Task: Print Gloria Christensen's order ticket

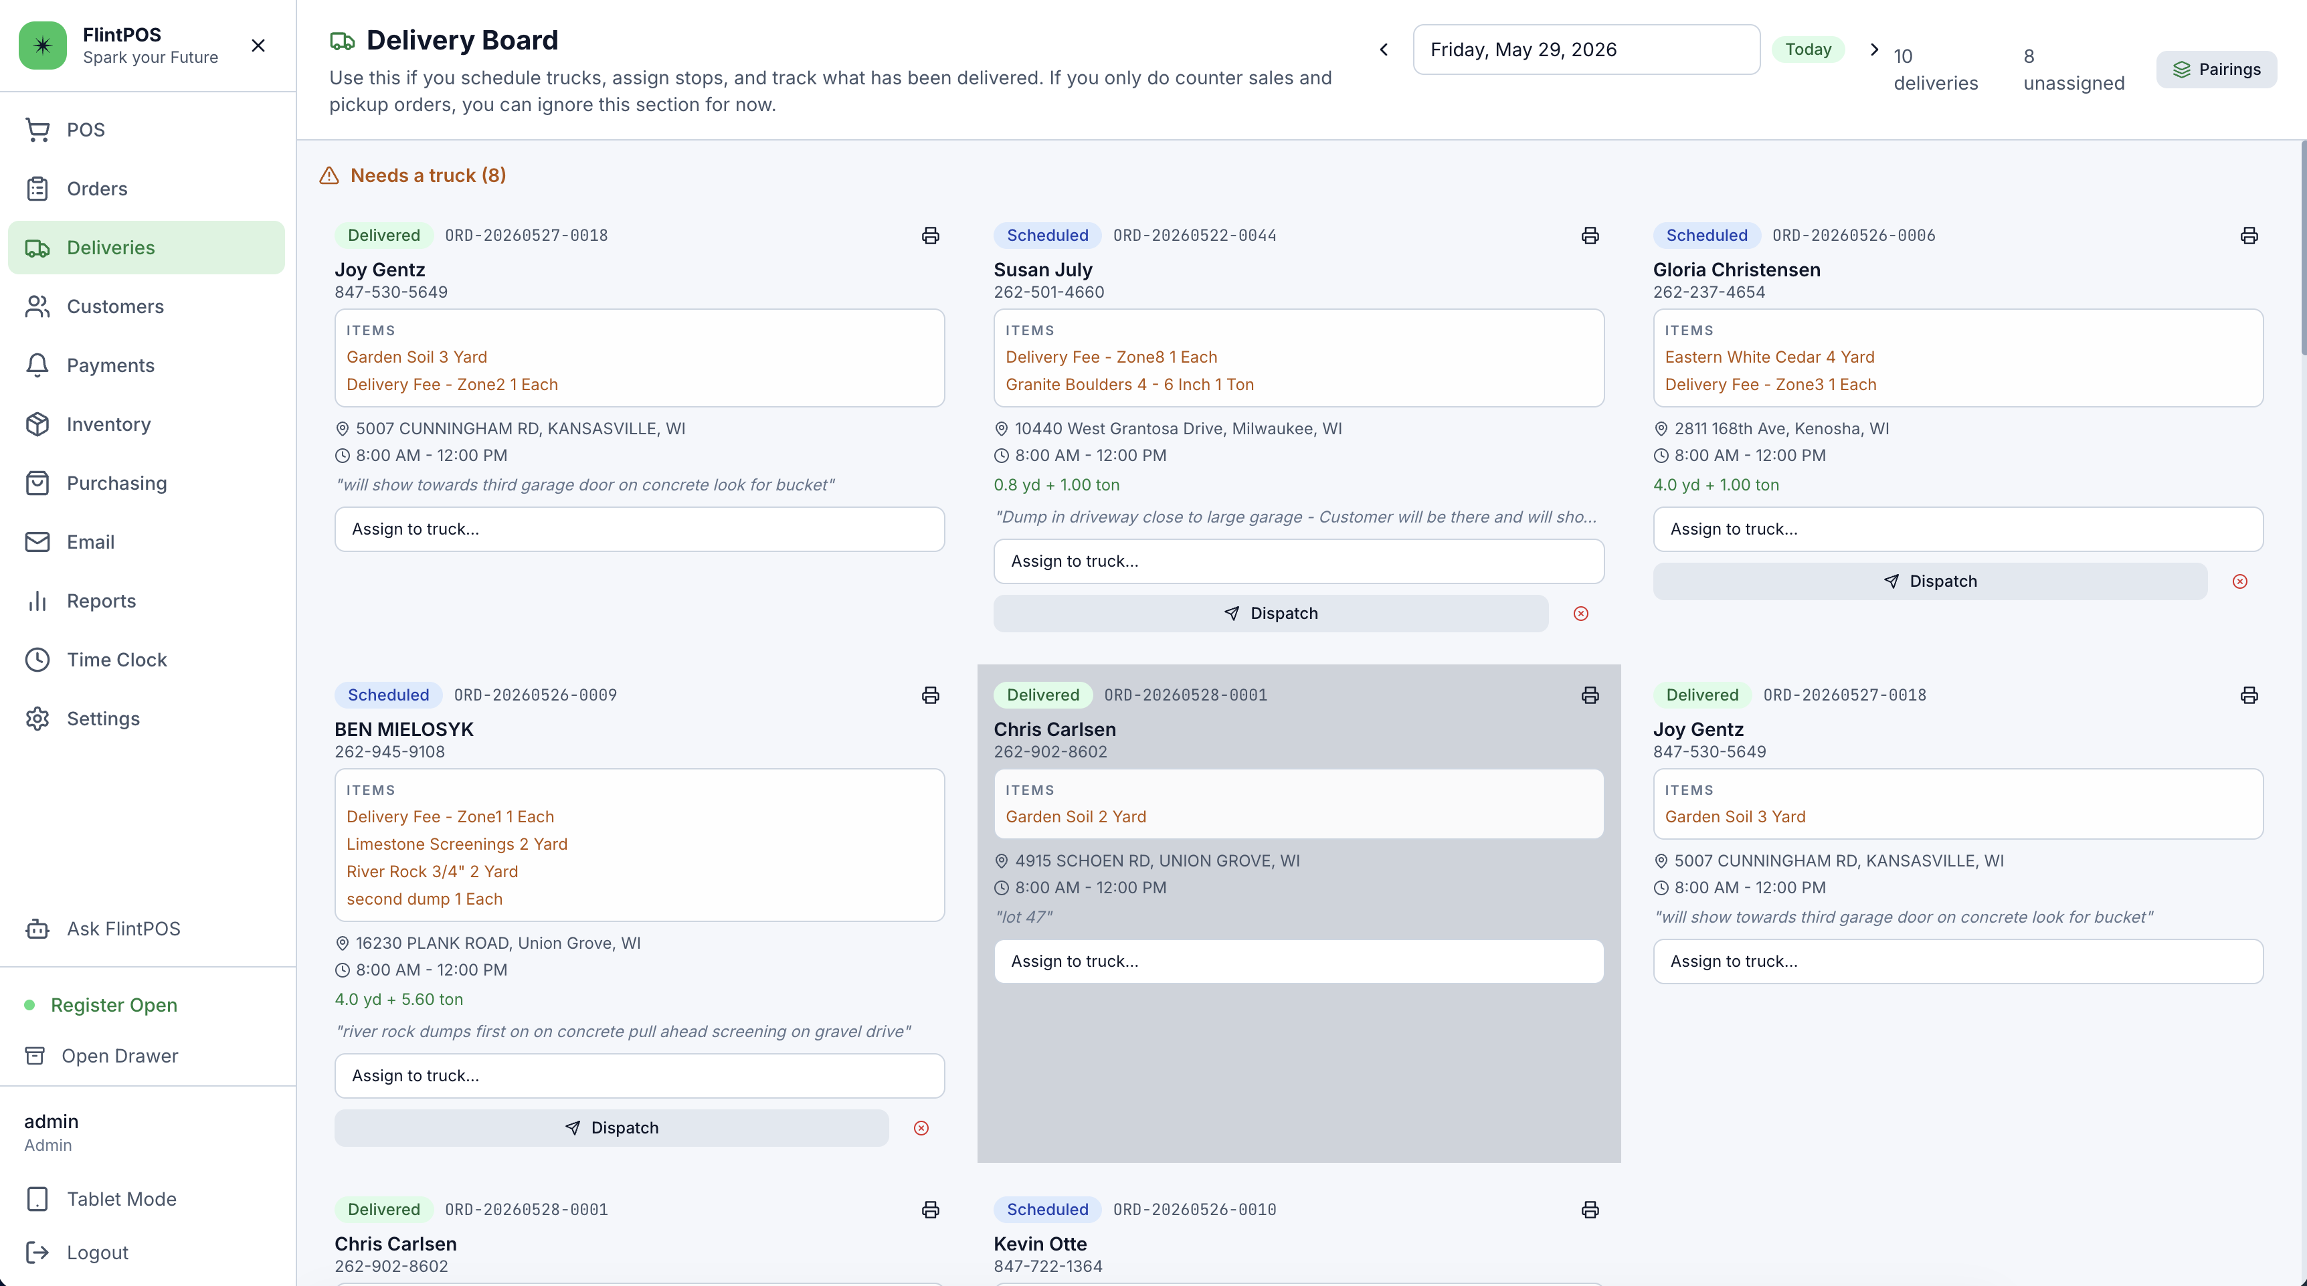Action: click(x=2249, y=236)
